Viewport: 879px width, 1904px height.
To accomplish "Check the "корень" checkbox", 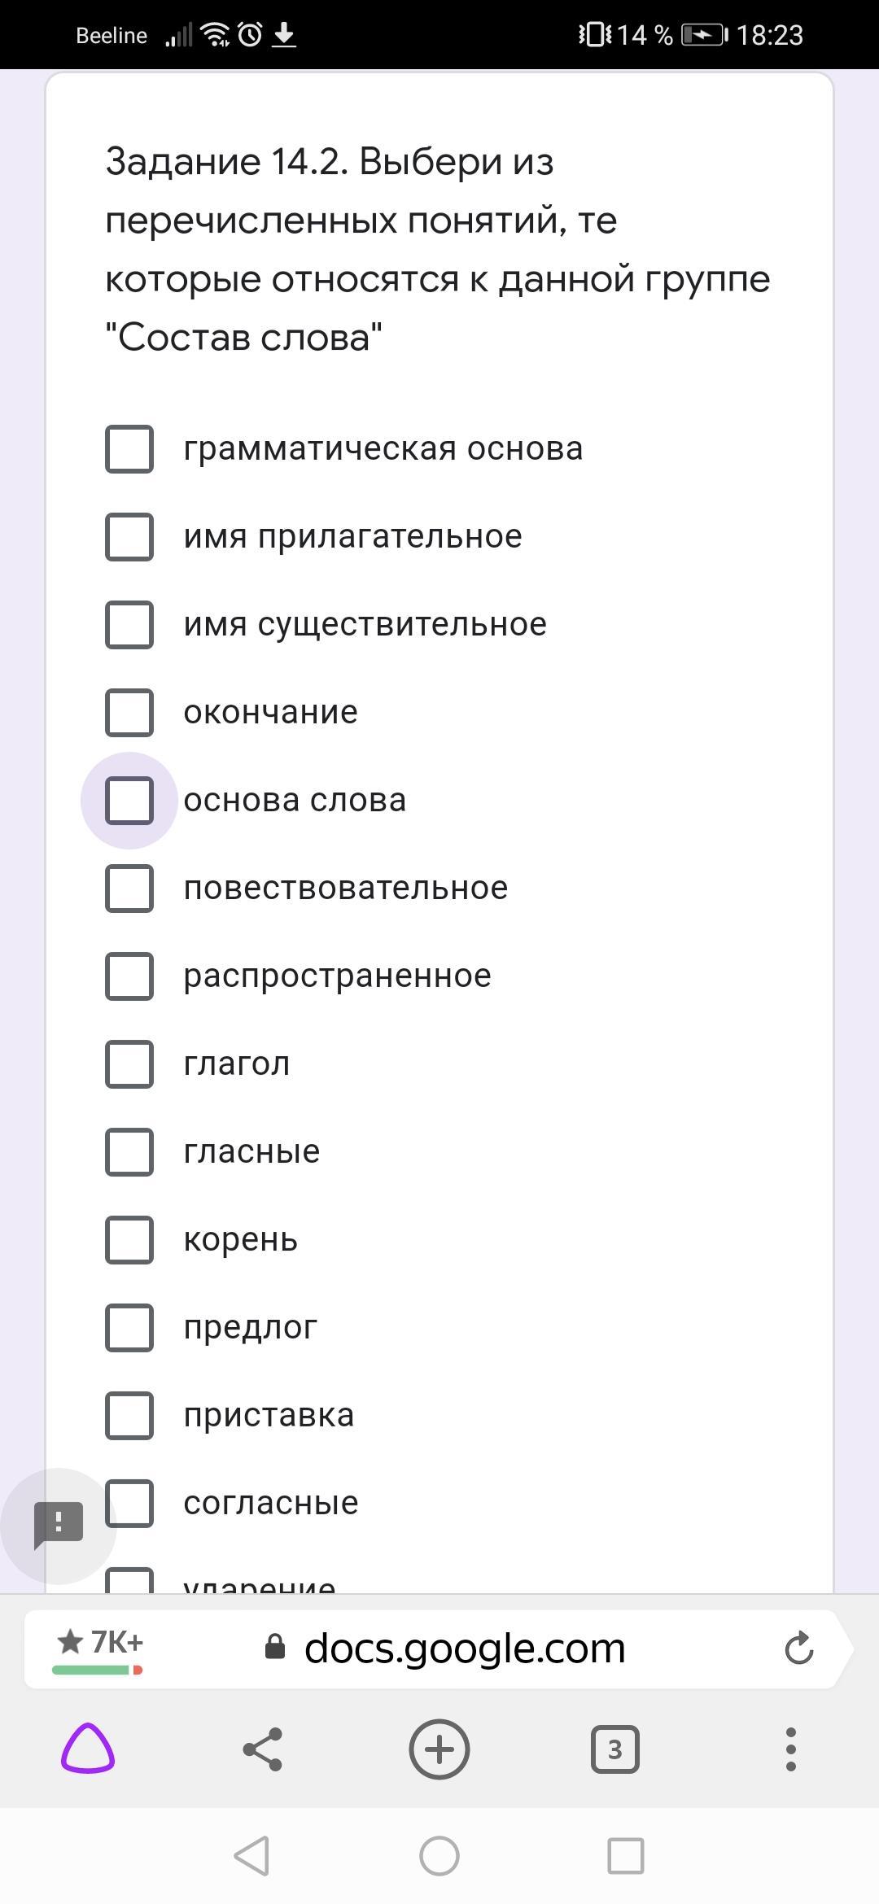I will point(129,1240).
